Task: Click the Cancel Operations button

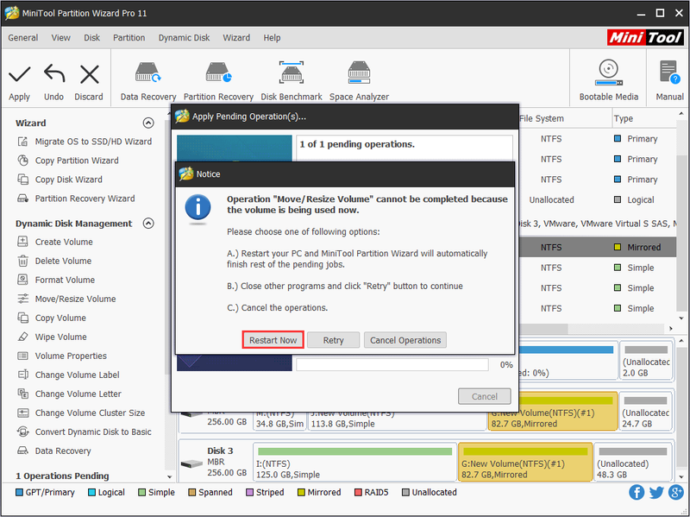Action: point(405,340)
